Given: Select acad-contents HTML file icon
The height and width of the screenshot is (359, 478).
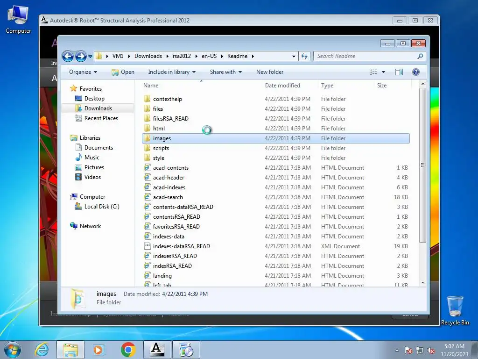Looking at the screenshot, I should pos(147,168).
